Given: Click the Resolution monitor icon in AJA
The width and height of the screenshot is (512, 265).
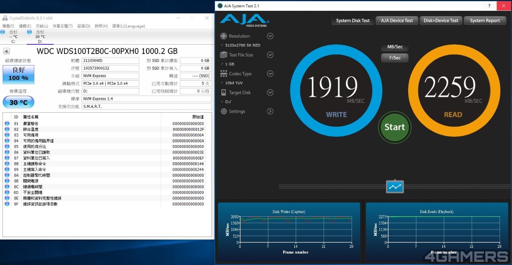Looking at the screenshot, I should [224, 36].
